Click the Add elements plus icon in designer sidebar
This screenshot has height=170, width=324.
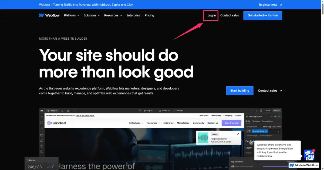click(42, 117)
